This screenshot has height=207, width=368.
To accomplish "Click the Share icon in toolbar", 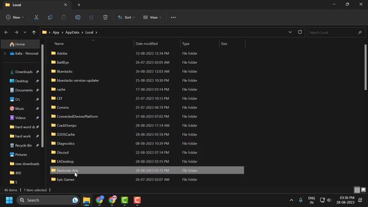I will pyautogui.click(x=91, y=17).
